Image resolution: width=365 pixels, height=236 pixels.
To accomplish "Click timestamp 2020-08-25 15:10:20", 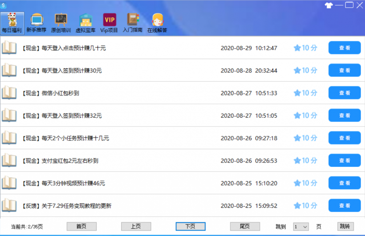I will coord(249,183).
